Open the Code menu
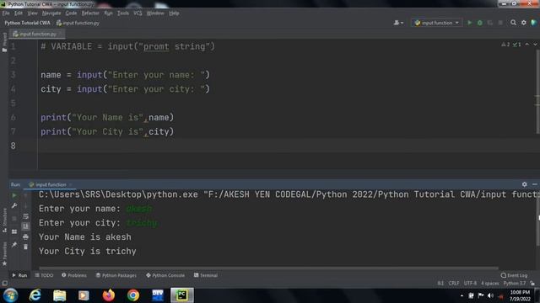The height and width of the screenshot is (303, 540). pyautogui.click(x=71, y=13)
